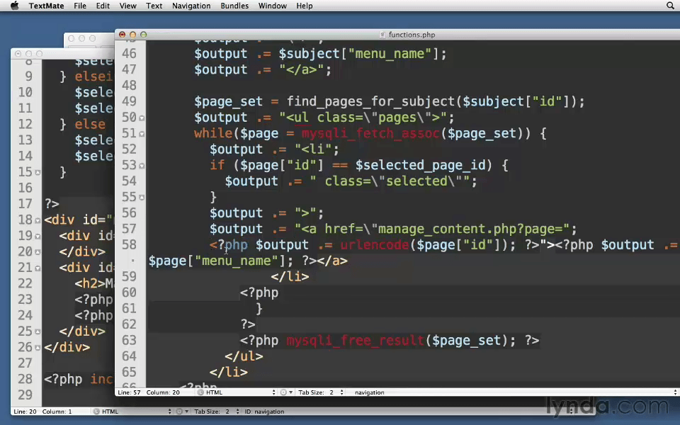Open Spotlight search magnifier icon

670,6
